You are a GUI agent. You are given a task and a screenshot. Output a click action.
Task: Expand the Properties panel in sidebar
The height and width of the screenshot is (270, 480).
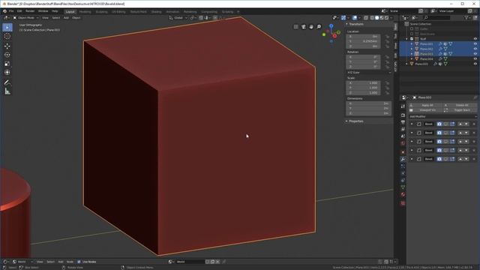pyautogui.click(x=346, y=121)
